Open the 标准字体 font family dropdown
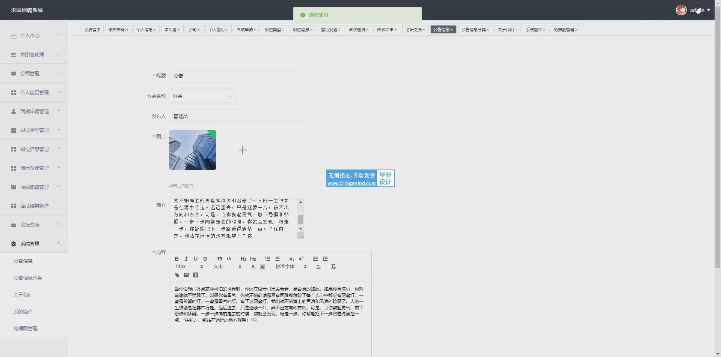Image resolution: width=721 pixels, height=357 pixels. point(291,267)
